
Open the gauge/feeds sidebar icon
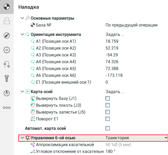click(x=7, y=93)
